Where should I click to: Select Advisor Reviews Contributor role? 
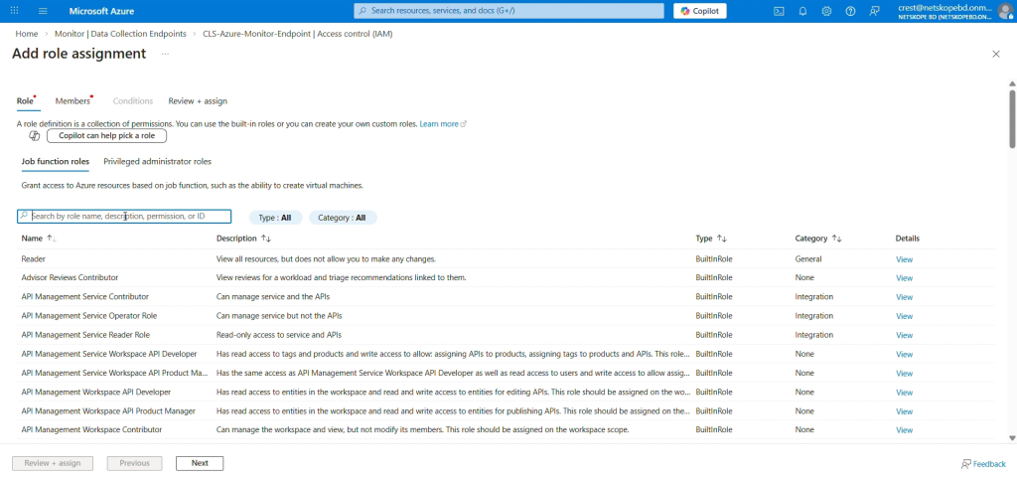tap(506, 277)
